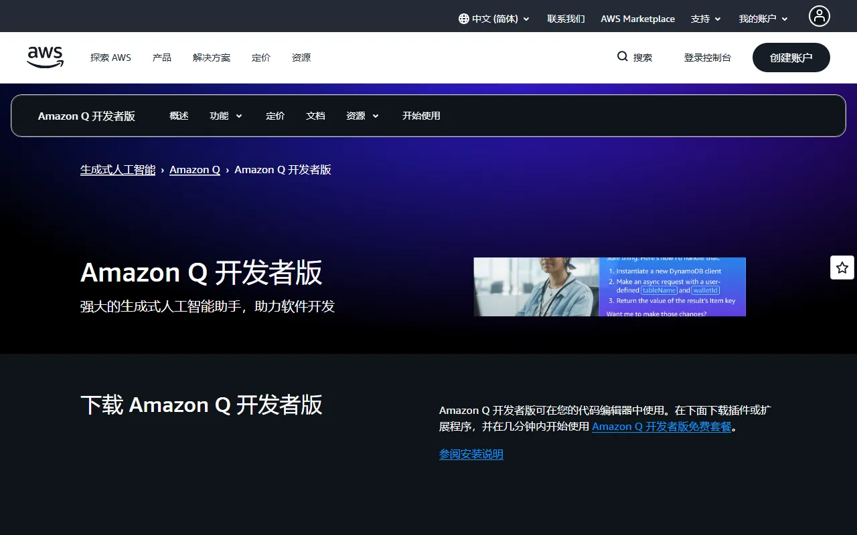Expand 资源 menu in Amazon Q bar
This screenshot has width=857, height=535.
[362, 116]
